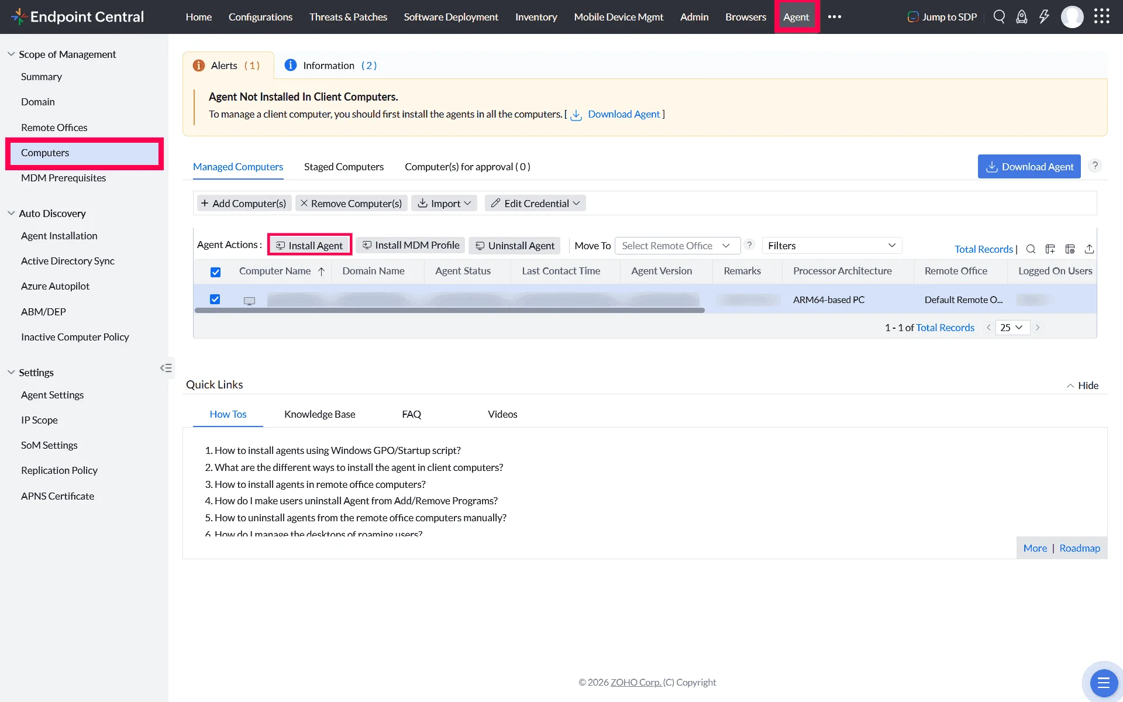Open Agent Installation in sidebar
The height and width of the screenshot is (702, 1123).
59,236
